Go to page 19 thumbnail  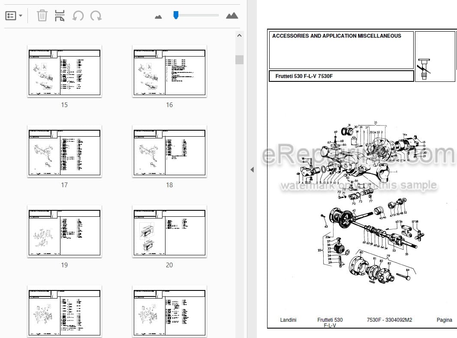pyautogui.click(x=64, y=231)
